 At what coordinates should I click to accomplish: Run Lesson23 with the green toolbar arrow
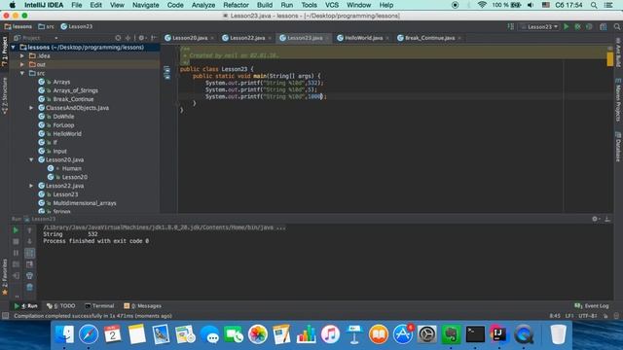click(x=567, y=26)
